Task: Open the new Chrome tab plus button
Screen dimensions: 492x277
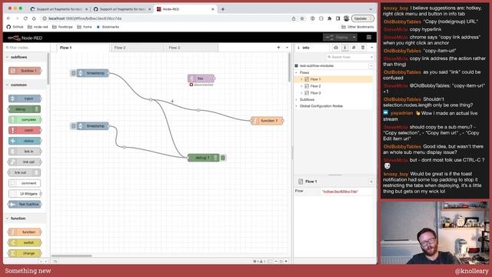Action: tap(223, 9)
